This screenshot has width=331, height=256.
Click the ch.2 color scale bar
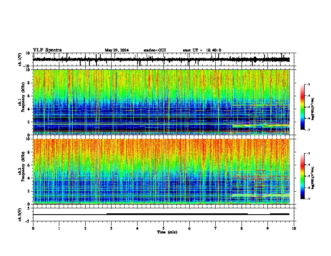tap(303, 176)
